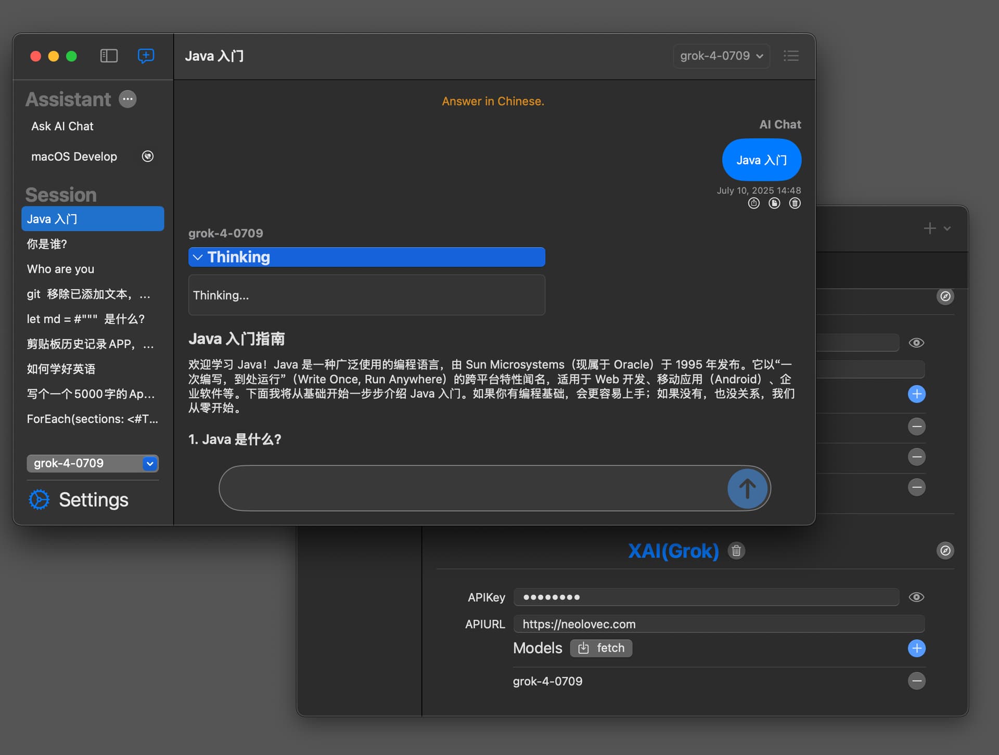Image resolution: width=999 pixels, height=755 pixels.
Task: Copy the Java 入门 user message
Action: click(774, 203)
